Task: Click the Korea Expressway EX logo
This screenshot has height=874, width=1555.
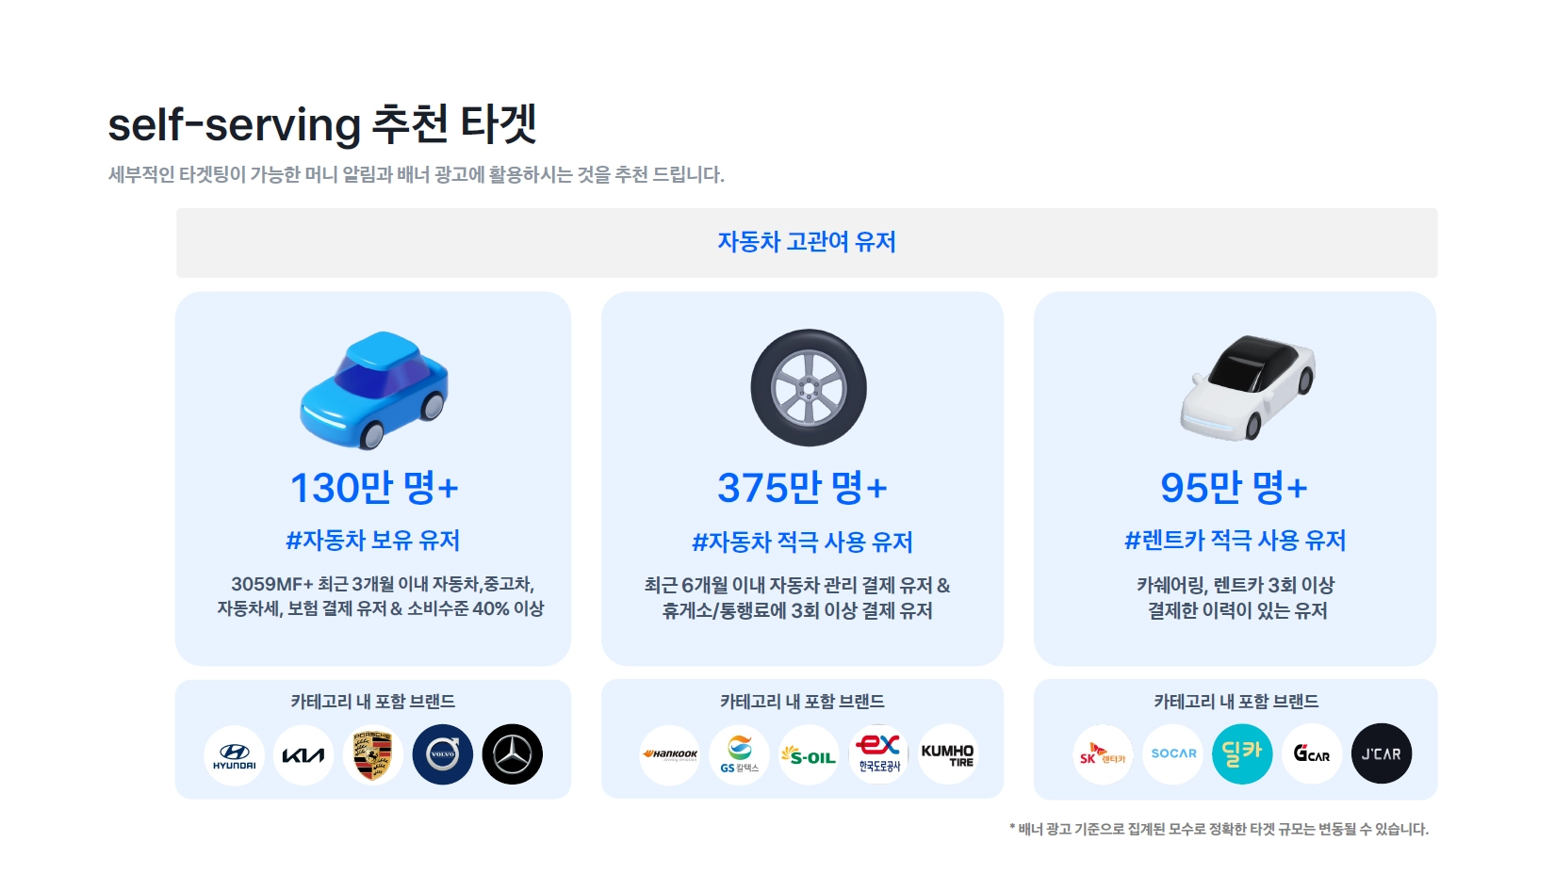Action: point(879,754)
